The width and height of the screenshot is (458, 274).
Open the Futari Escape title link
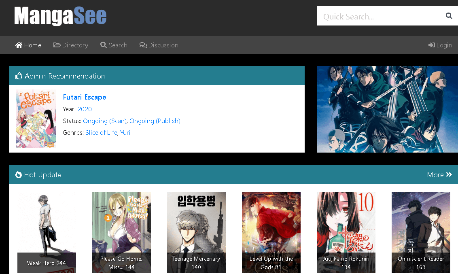(x=85, y=97)
